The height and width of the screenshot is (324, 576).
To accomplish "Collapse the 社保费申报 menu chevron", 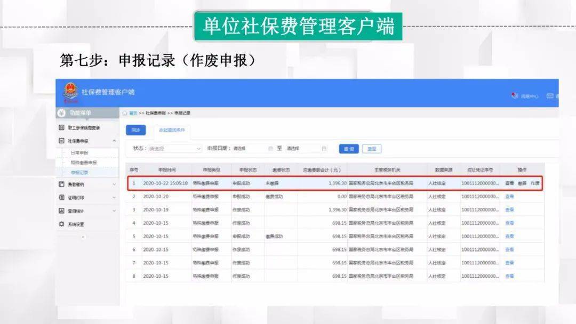I will (x=114, y=141).
